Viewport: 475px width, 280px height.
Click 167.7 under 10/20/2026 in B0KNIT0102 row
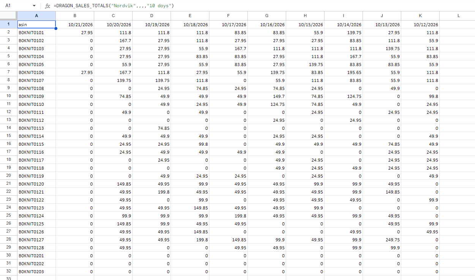(x=113, y=41)
